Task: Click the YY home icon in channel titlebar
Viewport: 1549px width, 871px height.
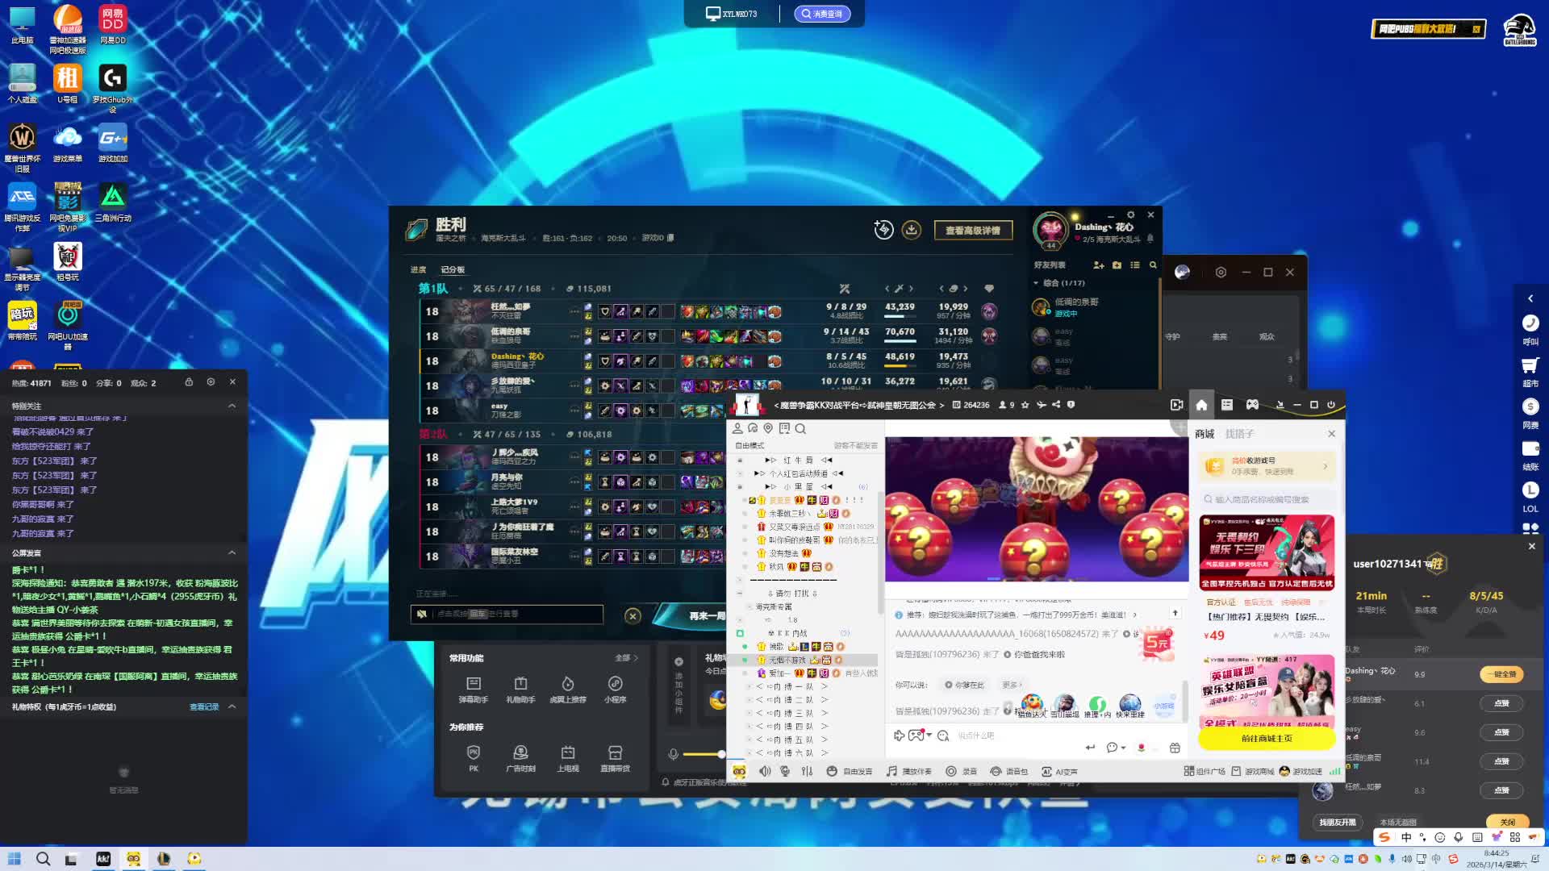Action: tap(1201, 405)
